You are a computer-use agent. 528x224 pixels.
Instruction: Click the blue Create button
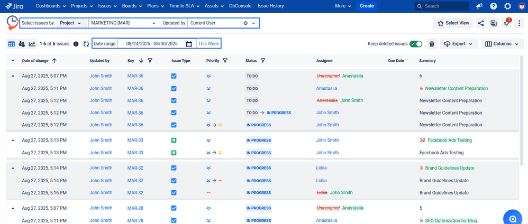coord(367,6)
